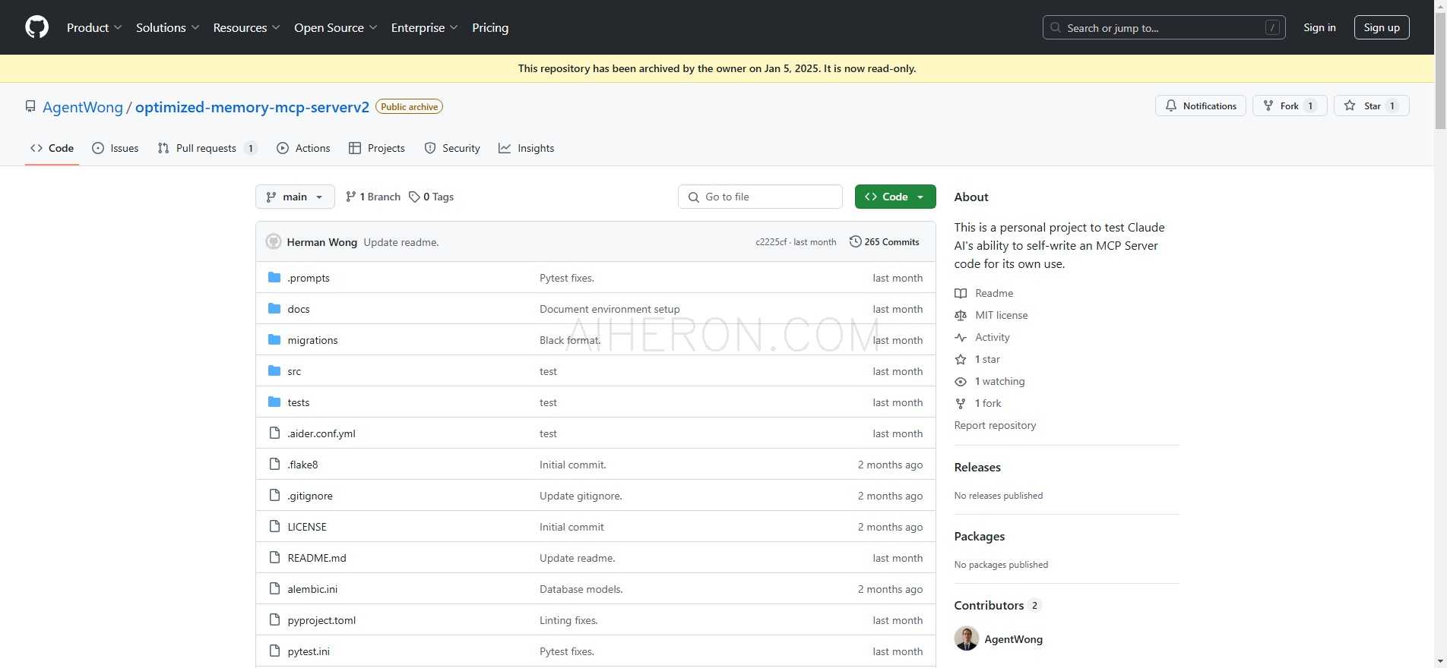Open the optimized-memory-mcp-serverv2 repository link
This screenshot has width=1447, height=668.
coord(252,107)
